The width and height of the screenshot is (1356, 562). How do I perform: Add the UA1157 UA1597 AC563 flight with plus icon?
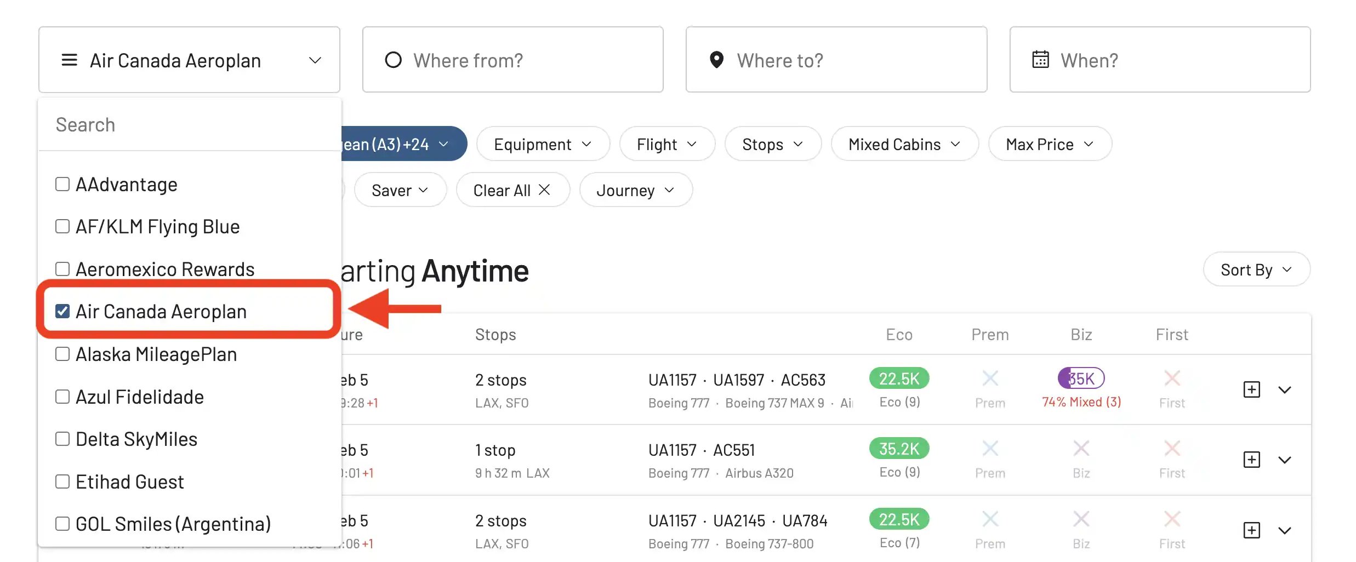(1251, 389)
